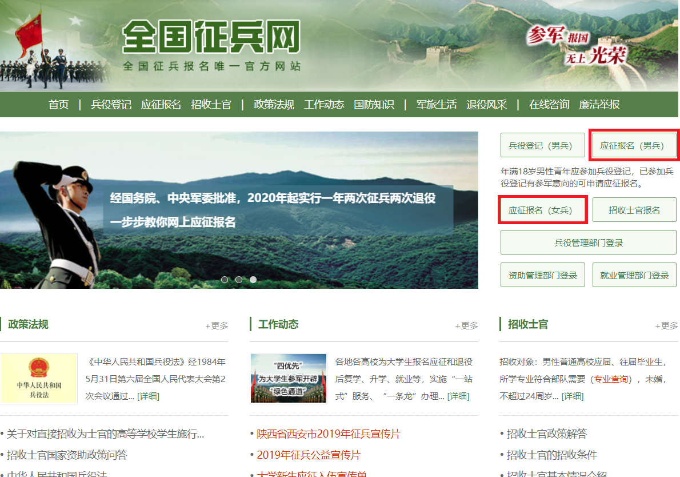
Task: Expand 更多 in the 工作动态 section
Action: 466,325
